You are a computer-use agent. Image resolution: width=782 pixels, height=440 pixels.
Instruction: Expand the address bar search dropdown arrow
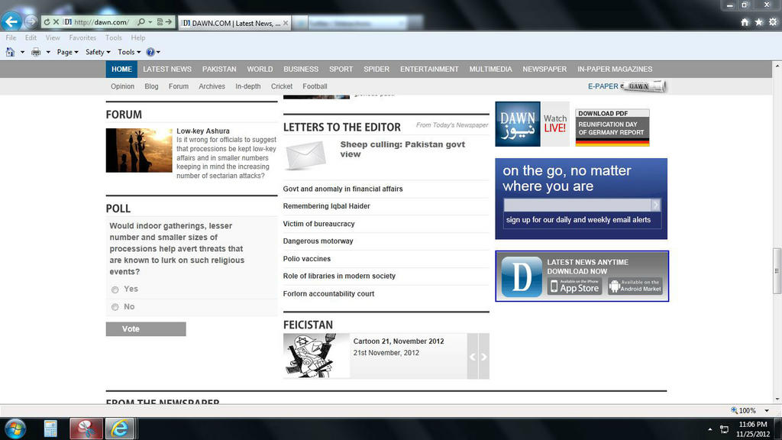tap(150, 22)
